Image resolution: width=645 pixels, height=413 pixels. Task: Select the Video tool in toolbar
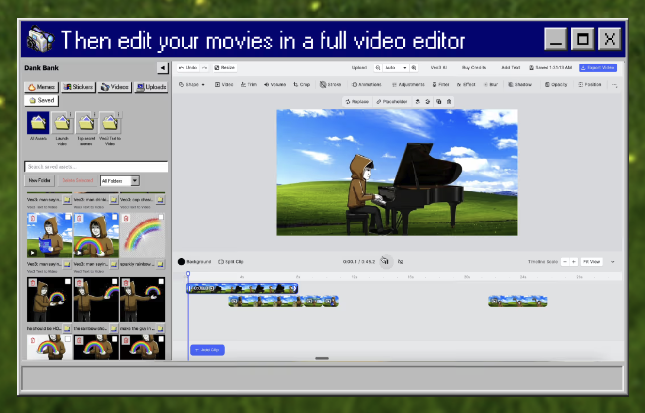(225, 84)
